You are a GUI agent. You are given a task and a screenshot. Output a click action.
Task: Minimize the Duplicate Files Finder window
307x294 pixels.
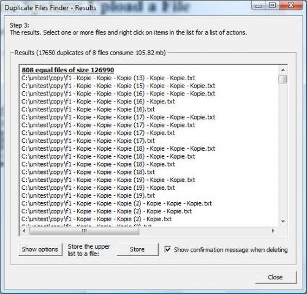[259, 6]
